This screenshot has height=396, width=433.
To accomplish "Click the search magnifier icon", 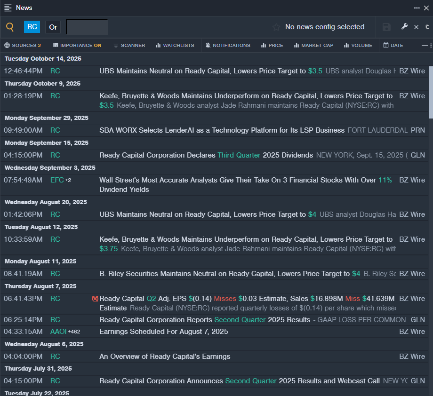I will tap(10, 27).
